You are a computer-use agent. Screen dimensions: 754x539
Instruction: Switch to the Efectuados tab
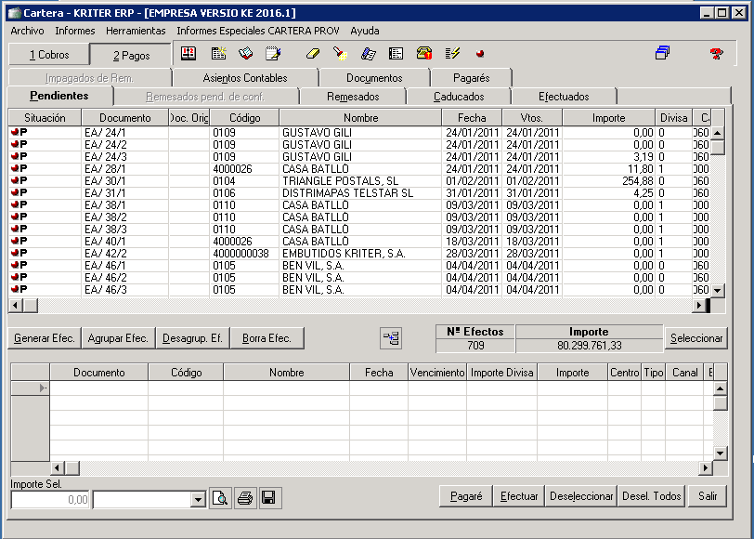[564, 97]
